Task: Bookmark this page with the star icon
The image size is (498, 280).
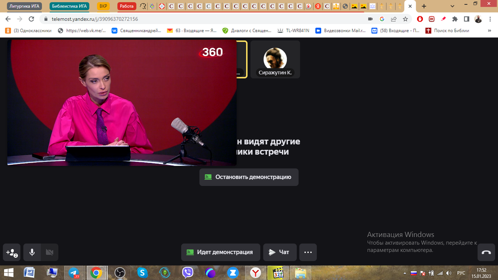Action: (x=405, y=19)
